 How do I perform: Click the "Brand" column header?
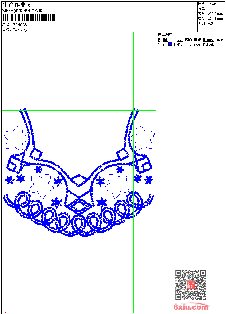[208, 39]
